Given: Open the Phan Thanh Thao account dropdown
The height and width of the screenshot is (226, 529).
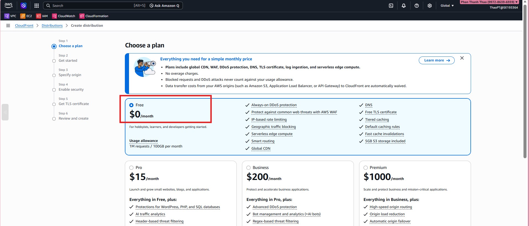Looking at the screenshot, I should pyautogui.click(x=489, y=2).
